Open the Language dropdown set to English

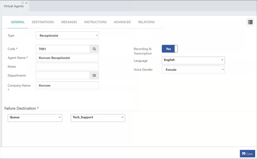point(193,60)
